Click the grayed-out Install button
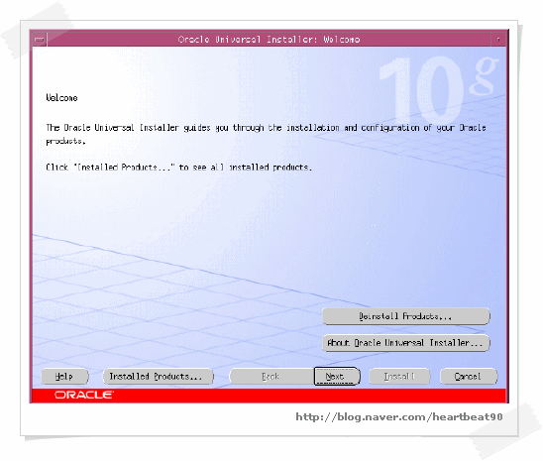This screenshot has height=461, width=543. (399, 376)
